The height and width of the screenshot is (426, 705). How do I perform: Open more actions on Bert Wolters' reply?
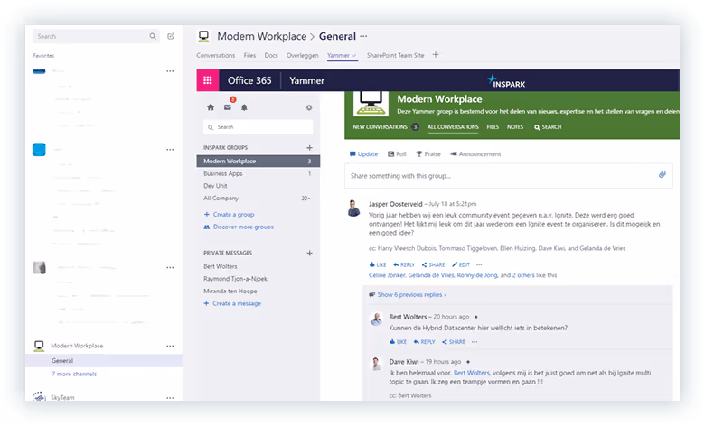[475, 342]
